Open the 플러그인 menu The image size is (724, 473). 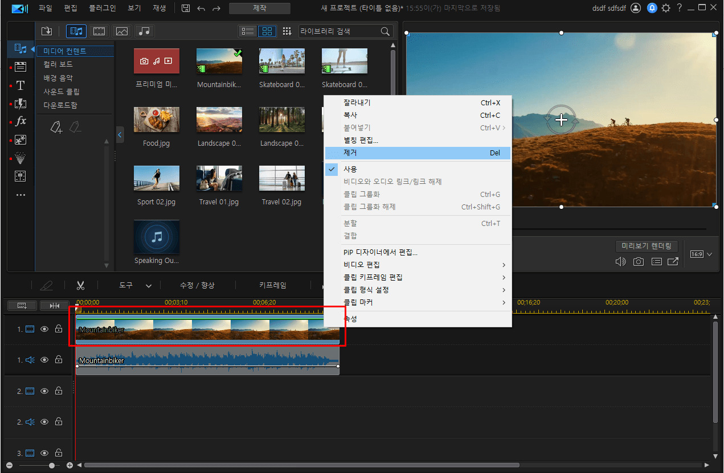[x=103, y=9]
